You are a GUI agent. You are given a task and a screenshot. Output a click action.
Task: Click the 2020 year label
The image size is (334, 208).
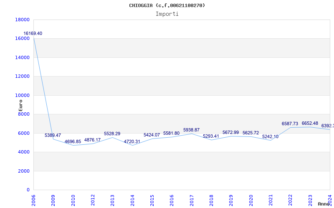(251, 200)
